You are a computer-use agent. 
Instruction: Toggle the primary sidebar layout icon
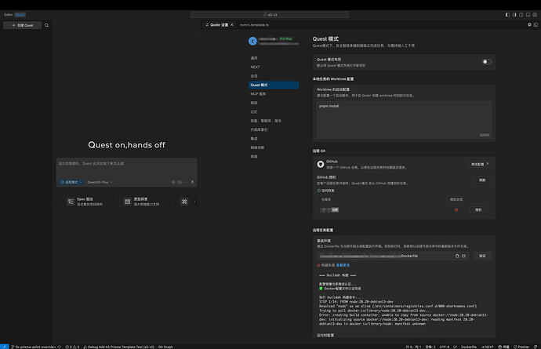click(507, 15)
